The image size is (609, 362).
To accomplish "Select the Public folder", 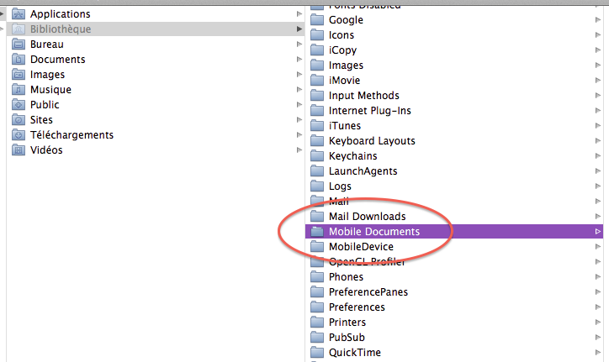I will pos(45,105).
